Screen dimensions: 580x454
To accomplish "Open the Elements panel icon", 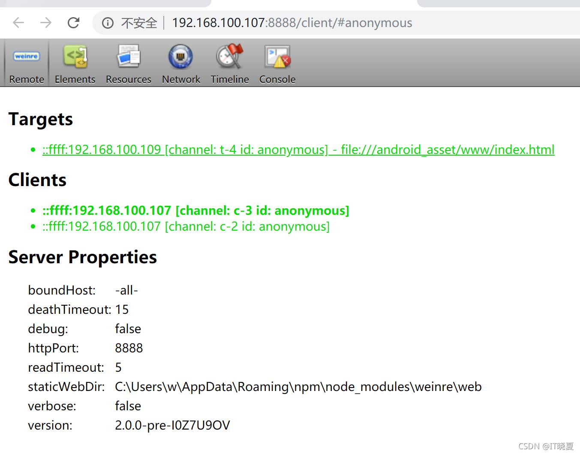I will (x=75, y=57).
